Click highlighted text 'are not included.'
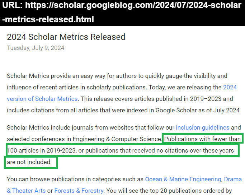The width and height of the screenshot is (245, 196). (29, 162)
